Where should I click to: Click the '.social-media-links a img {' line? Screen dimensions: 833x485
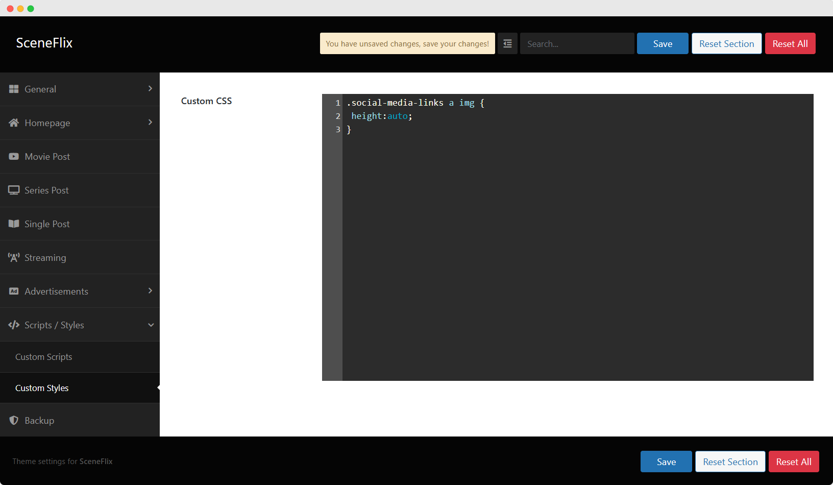(x=415, y=103)
